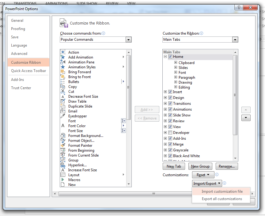Toggle the Black And White checkbox
This screenshot has width=265, height=216.
coord(170,156)
